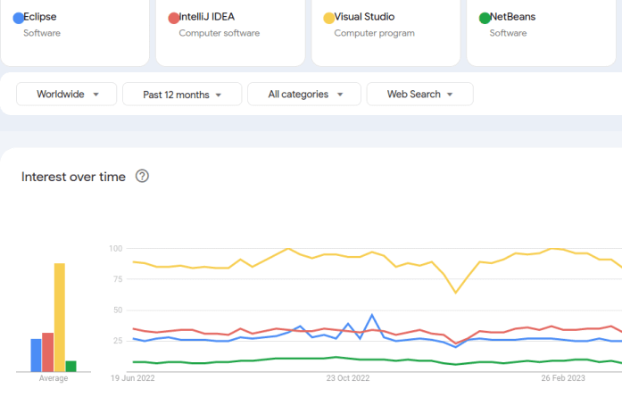Click the blue Eclipse average bar
Viewport: 622px width, 397px height.
[x=36, y=355]
